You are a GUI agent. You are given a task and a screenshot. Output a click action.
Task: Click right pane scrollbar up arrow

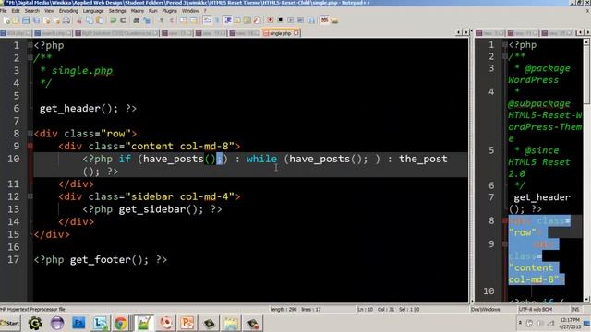tap(586, 42)
